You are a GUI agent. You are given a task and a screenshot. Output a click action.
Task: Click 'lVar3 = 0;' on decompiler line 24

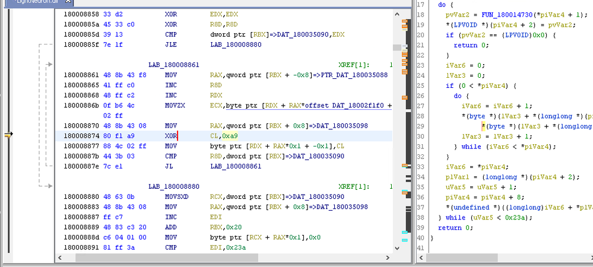(465, 75)
